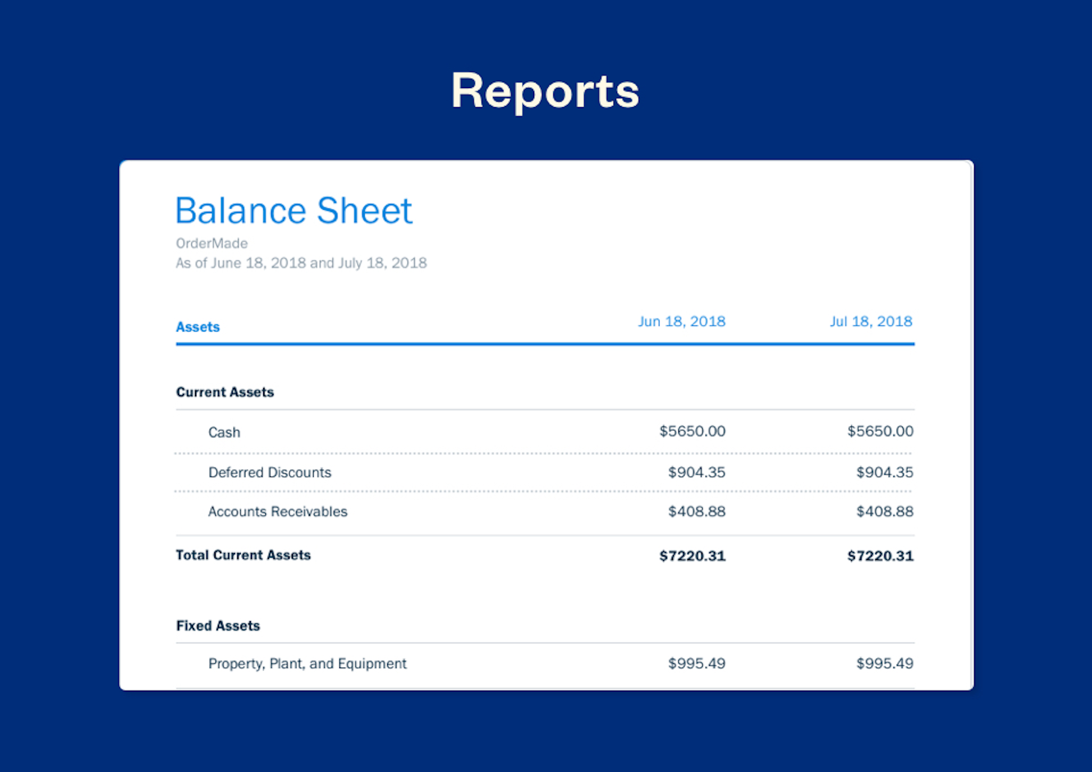Click the $5650.00 Cash value under July
This screenshot has height=772, width=1092.
(x=880, y=431)
